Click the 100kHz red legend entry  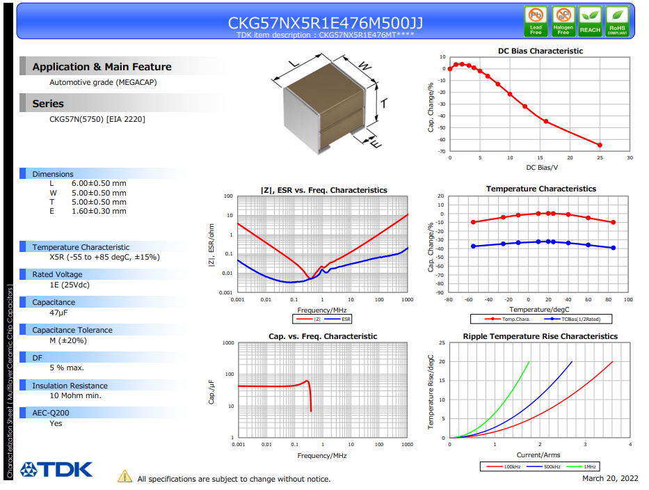click(504, 467)
